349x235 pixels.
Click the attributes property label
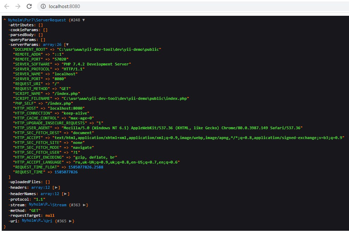pyautogui.click(x=22, y=25)
